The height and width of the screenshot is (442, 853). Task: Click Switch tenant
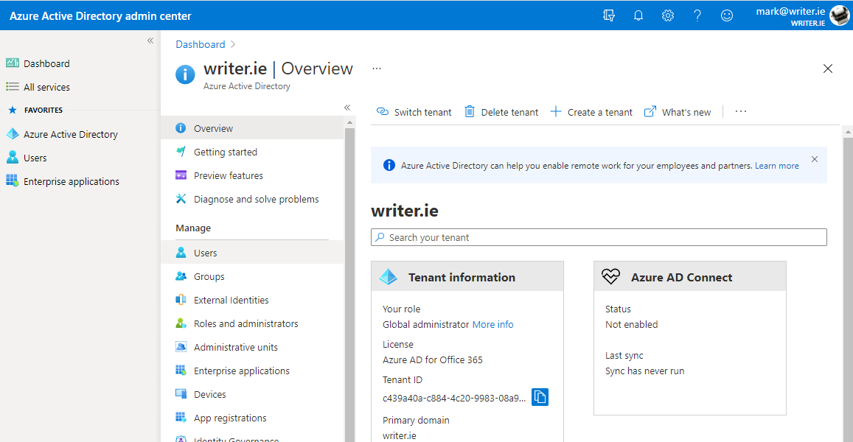tap(414, 112)
